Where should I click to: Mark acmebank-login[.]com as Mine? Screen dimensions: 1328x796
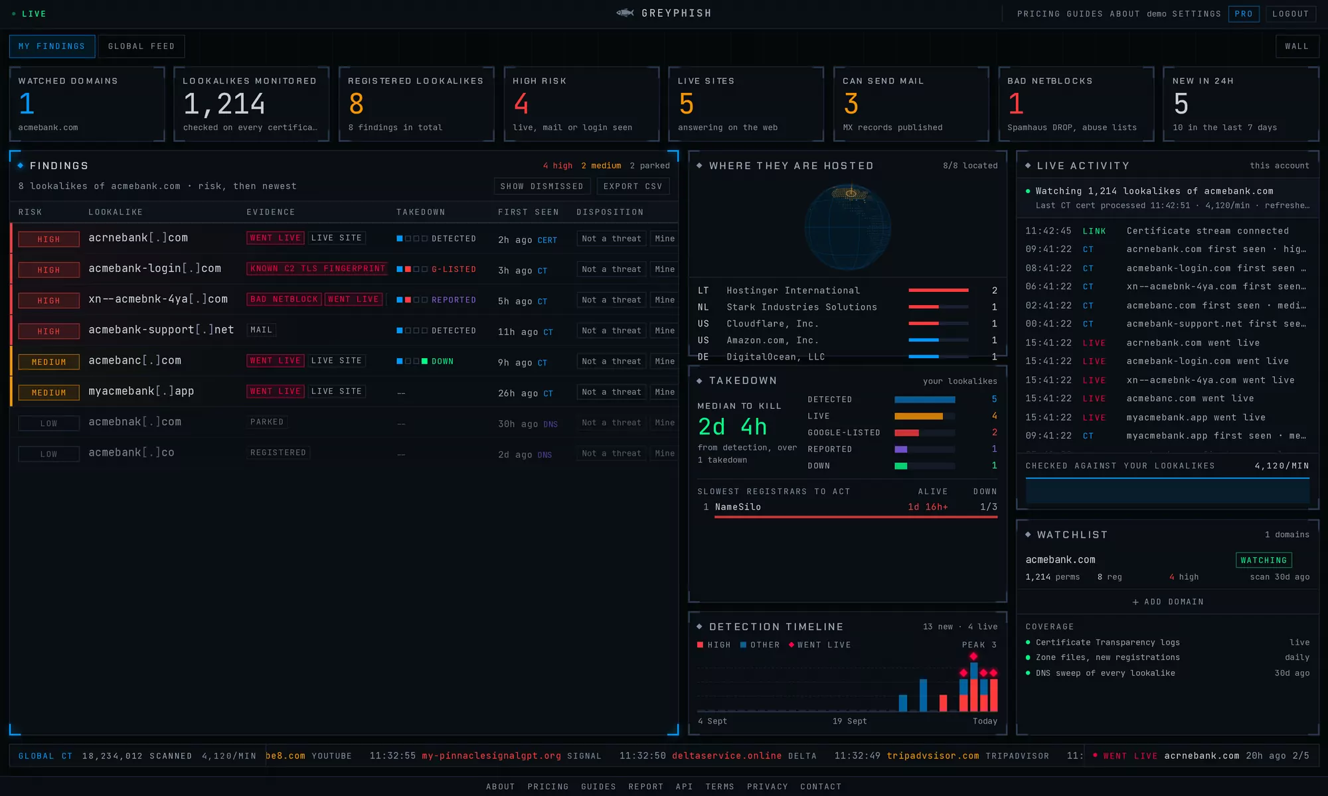point(664,269)
